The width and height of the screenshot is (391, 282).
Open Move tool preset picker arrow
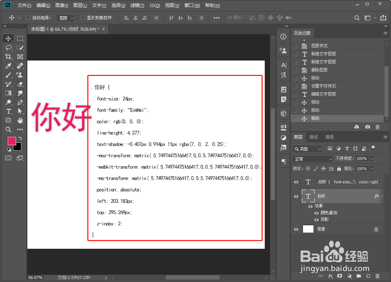[x=19, y=18]
